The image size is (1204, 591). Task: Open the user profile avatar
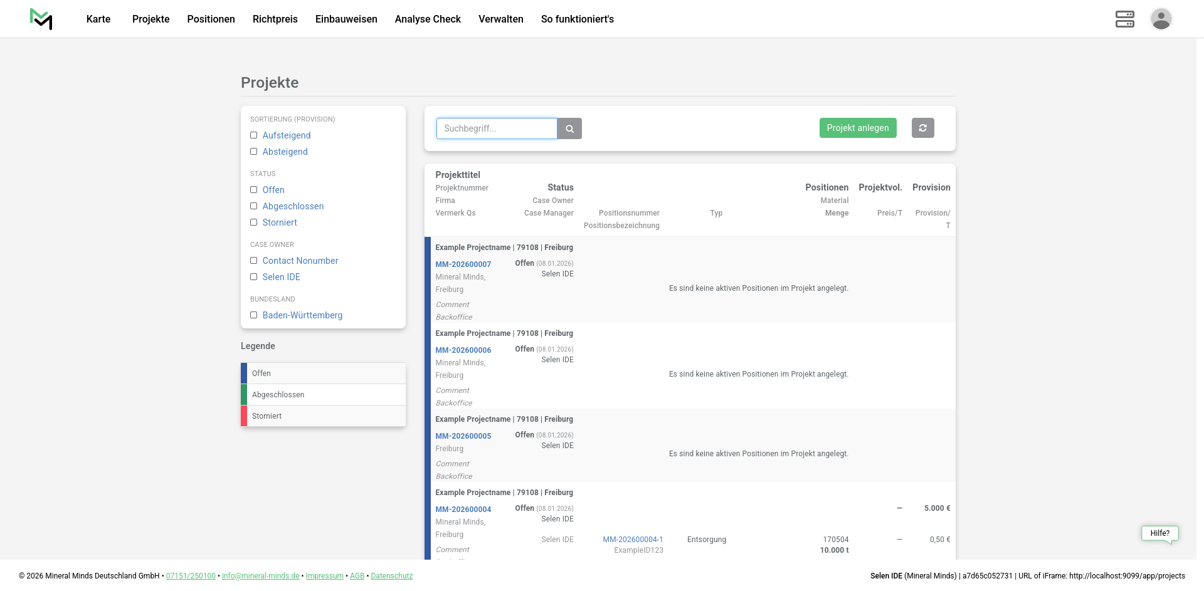[x=1161, y=19]
